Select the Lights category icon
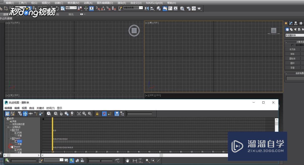304x165 pixels. [295, 29]
